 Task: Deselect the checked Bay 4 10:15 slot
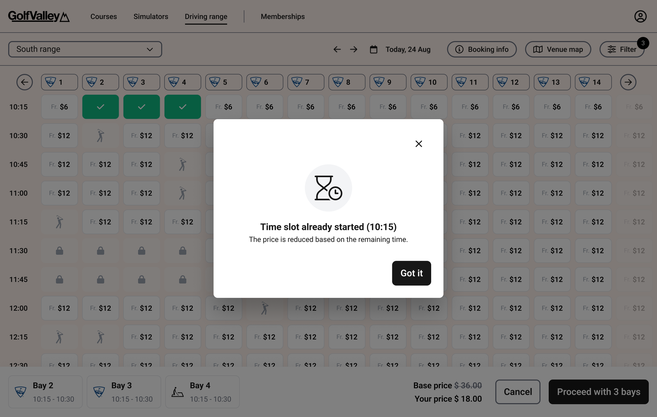tap(183, 107)
